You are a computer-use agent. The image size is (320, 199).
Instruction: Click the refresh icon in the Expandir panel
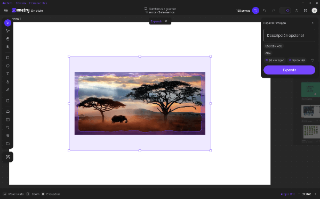coord(313,60)
